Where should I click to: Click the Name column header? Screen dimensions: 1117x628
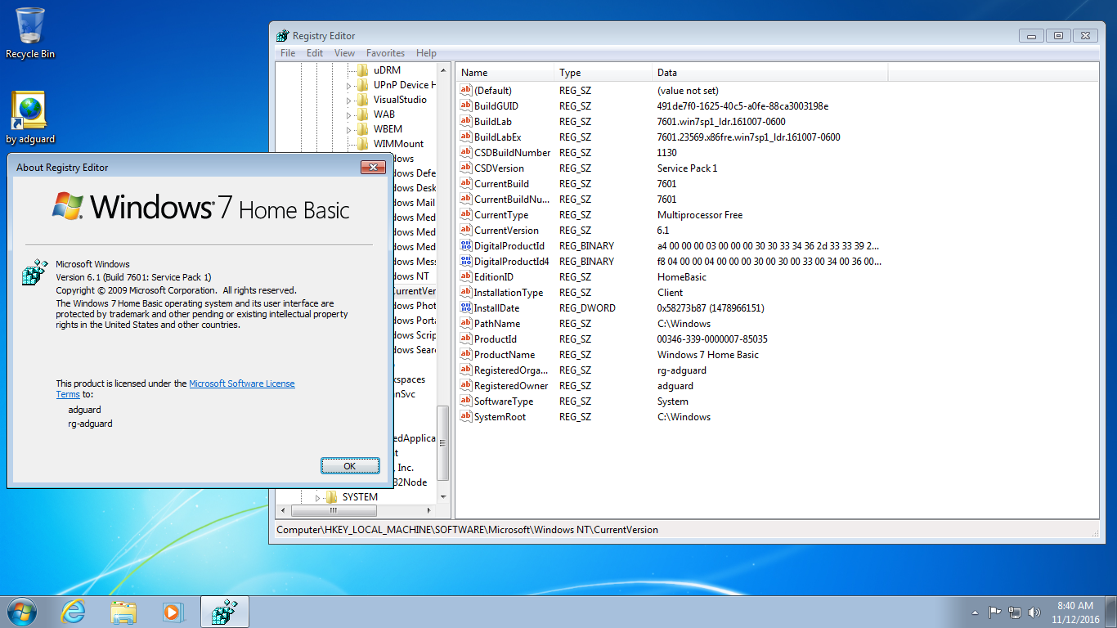point(505,73)
